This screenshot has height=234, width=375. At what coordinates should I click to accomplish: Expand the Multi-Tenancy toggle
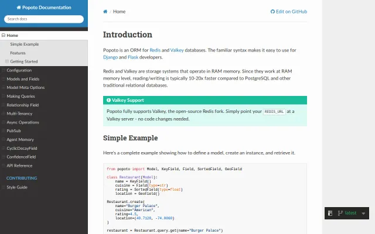(x=4, y=113)
